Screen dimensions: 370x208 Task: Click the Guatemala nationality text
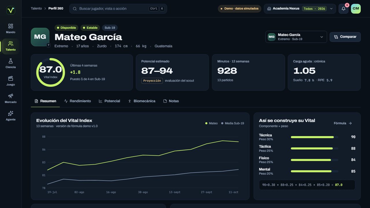click(x=163, y=46)
